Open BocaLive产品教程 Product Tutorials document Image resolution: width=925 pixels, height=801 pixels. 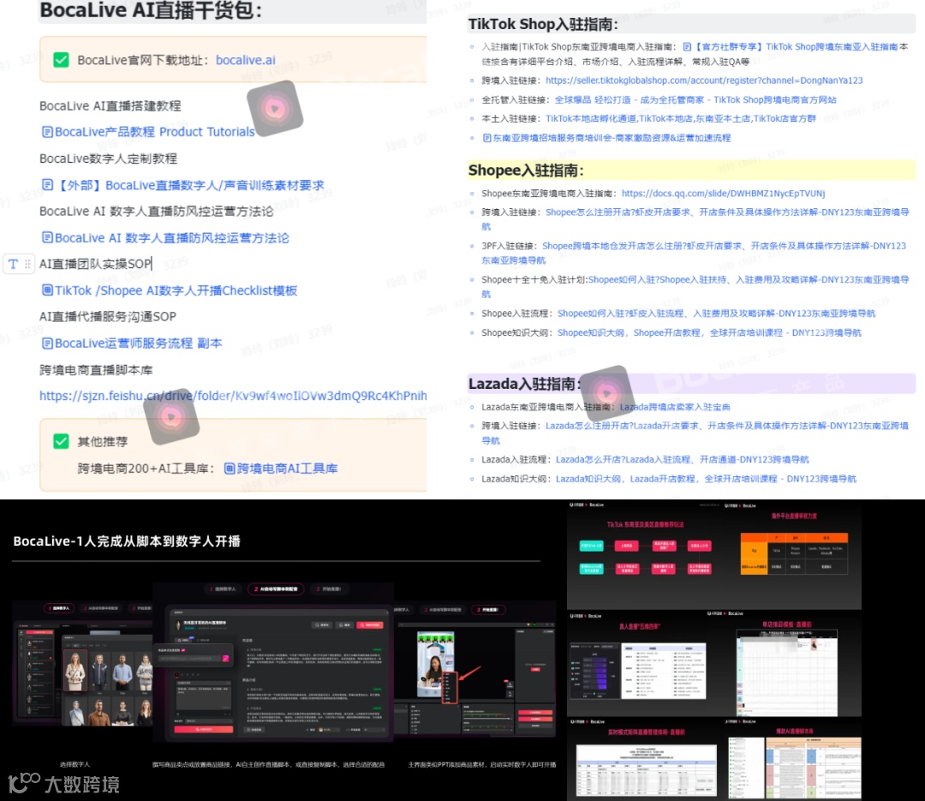[154, 132]
